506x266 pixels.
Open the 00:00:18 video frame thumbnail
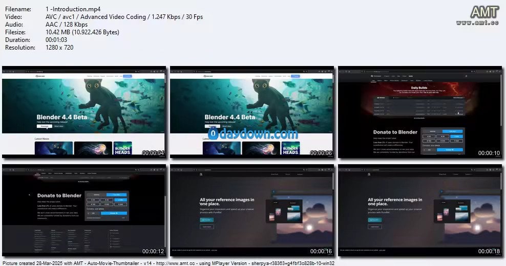(420, 211)
